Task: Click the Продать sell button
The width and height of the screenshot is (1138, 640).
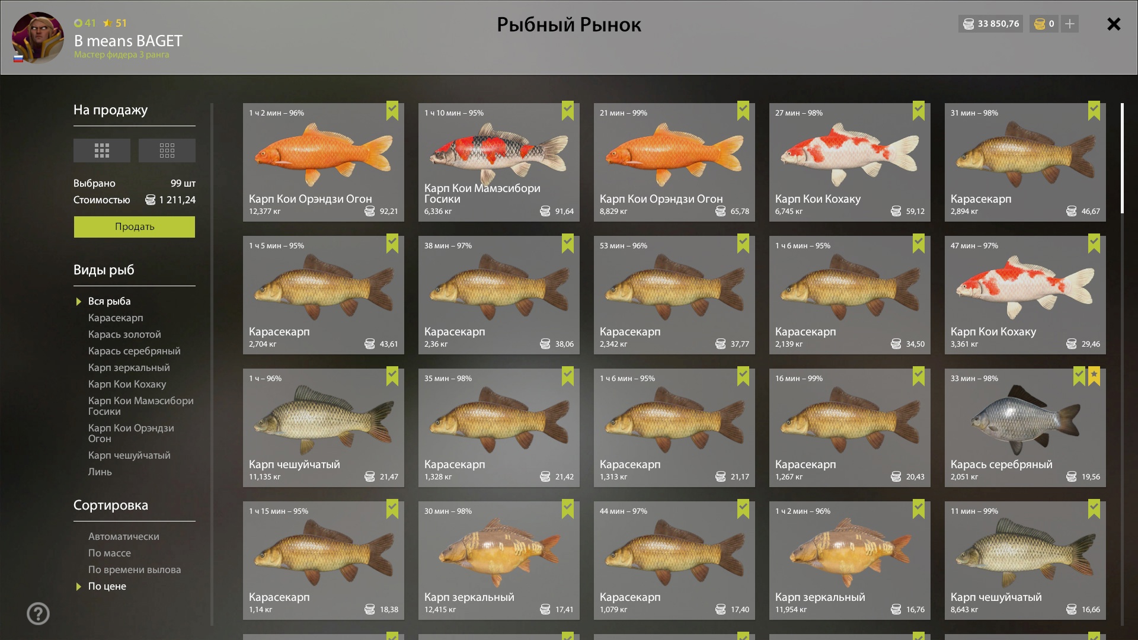Action: (x=135, y=227)
